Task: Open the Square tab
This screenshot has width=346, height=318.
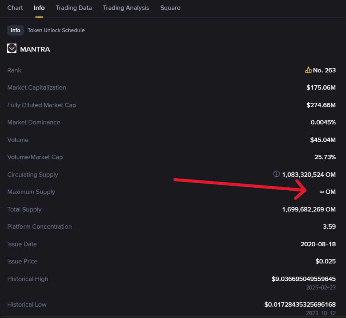Action: [x=170, y=8]
